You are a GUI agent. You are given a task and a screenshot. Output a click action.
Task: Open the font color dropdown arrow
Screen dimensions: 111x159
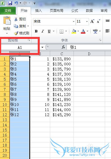pos(87,31)
